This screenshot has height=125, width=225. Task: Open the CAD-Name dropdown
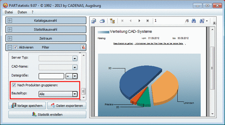pyautogui.click(x=75, y=67)
